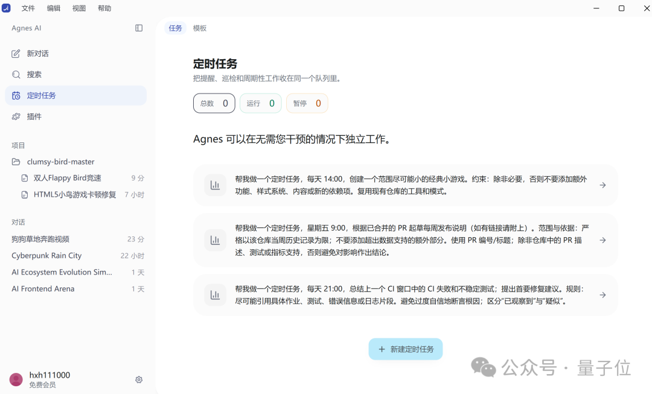
Task: Open the 编辑 menu
Action: tap(54, 8)
